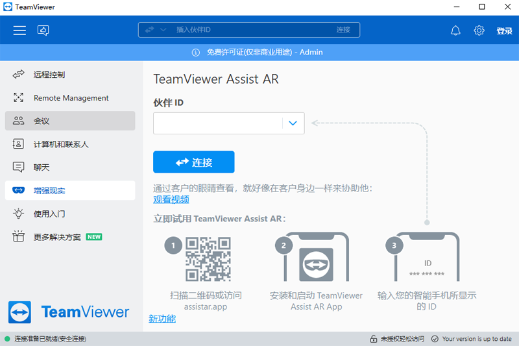Click the green connection status dot
519x346 pixels.
click(7, 339)
